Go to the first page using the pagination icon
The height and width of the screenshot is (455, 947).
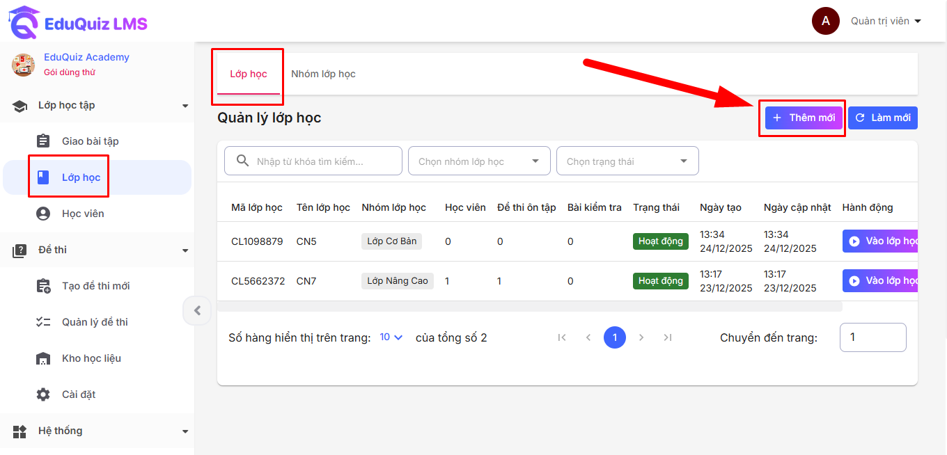[562, 337]
